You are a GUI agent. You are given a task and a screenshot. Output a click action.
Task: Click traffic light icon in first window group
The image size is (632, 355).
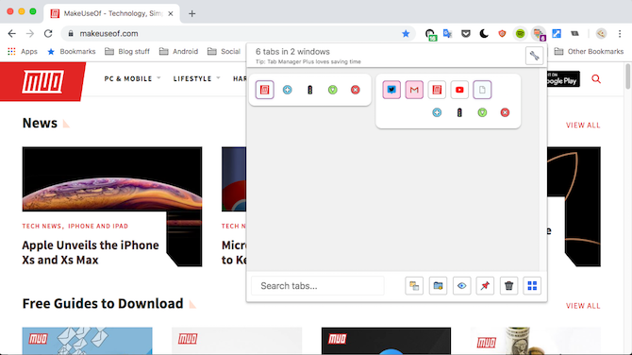(310, 90)
